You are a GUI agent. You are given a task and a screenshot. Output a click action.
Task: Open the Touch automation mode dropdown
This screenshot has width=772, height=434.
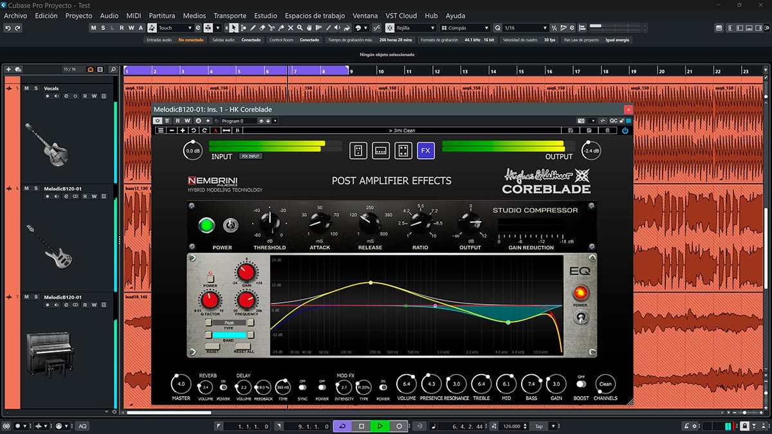(x=174, y=28)
